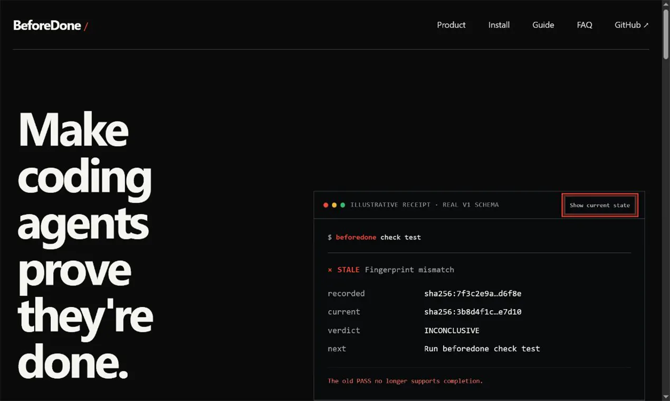670x401 pixels.
Task: Click the red dot in the receipt header
Action: coord(326,205)
